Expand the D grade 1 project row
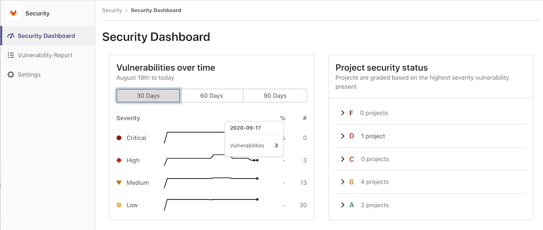Viewport: 543px width, 230px height. (x=343, y=136)
